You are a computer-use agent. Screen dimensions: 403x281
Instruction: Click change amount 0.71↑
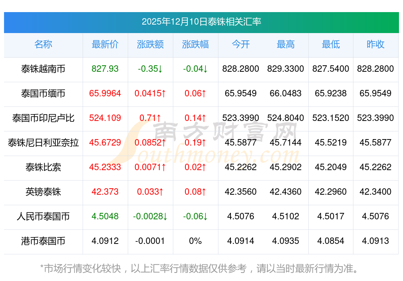tap(150, 118)
